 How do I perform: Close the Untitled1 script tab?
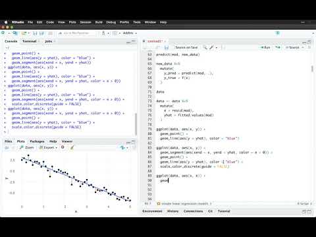165,41
